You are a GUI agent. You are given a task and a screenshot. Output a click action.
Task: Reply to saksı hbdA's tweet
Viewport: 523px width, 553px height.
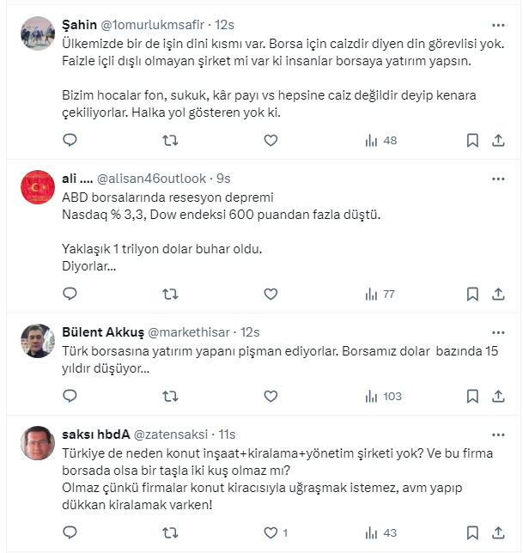[x=70, y=532]
